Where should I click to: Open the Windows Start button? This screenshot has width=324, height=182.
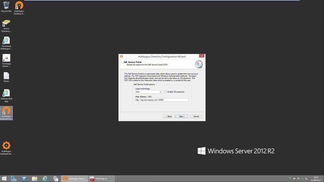(4, 178)
